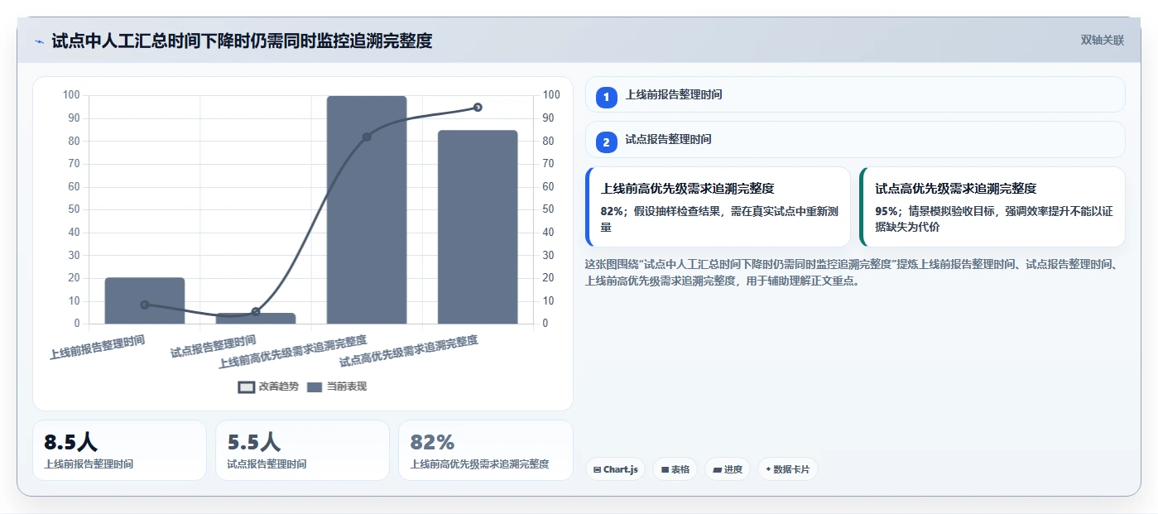Click the 改善趋势 legend color box

pyautogui.click(x=246, y=387)
